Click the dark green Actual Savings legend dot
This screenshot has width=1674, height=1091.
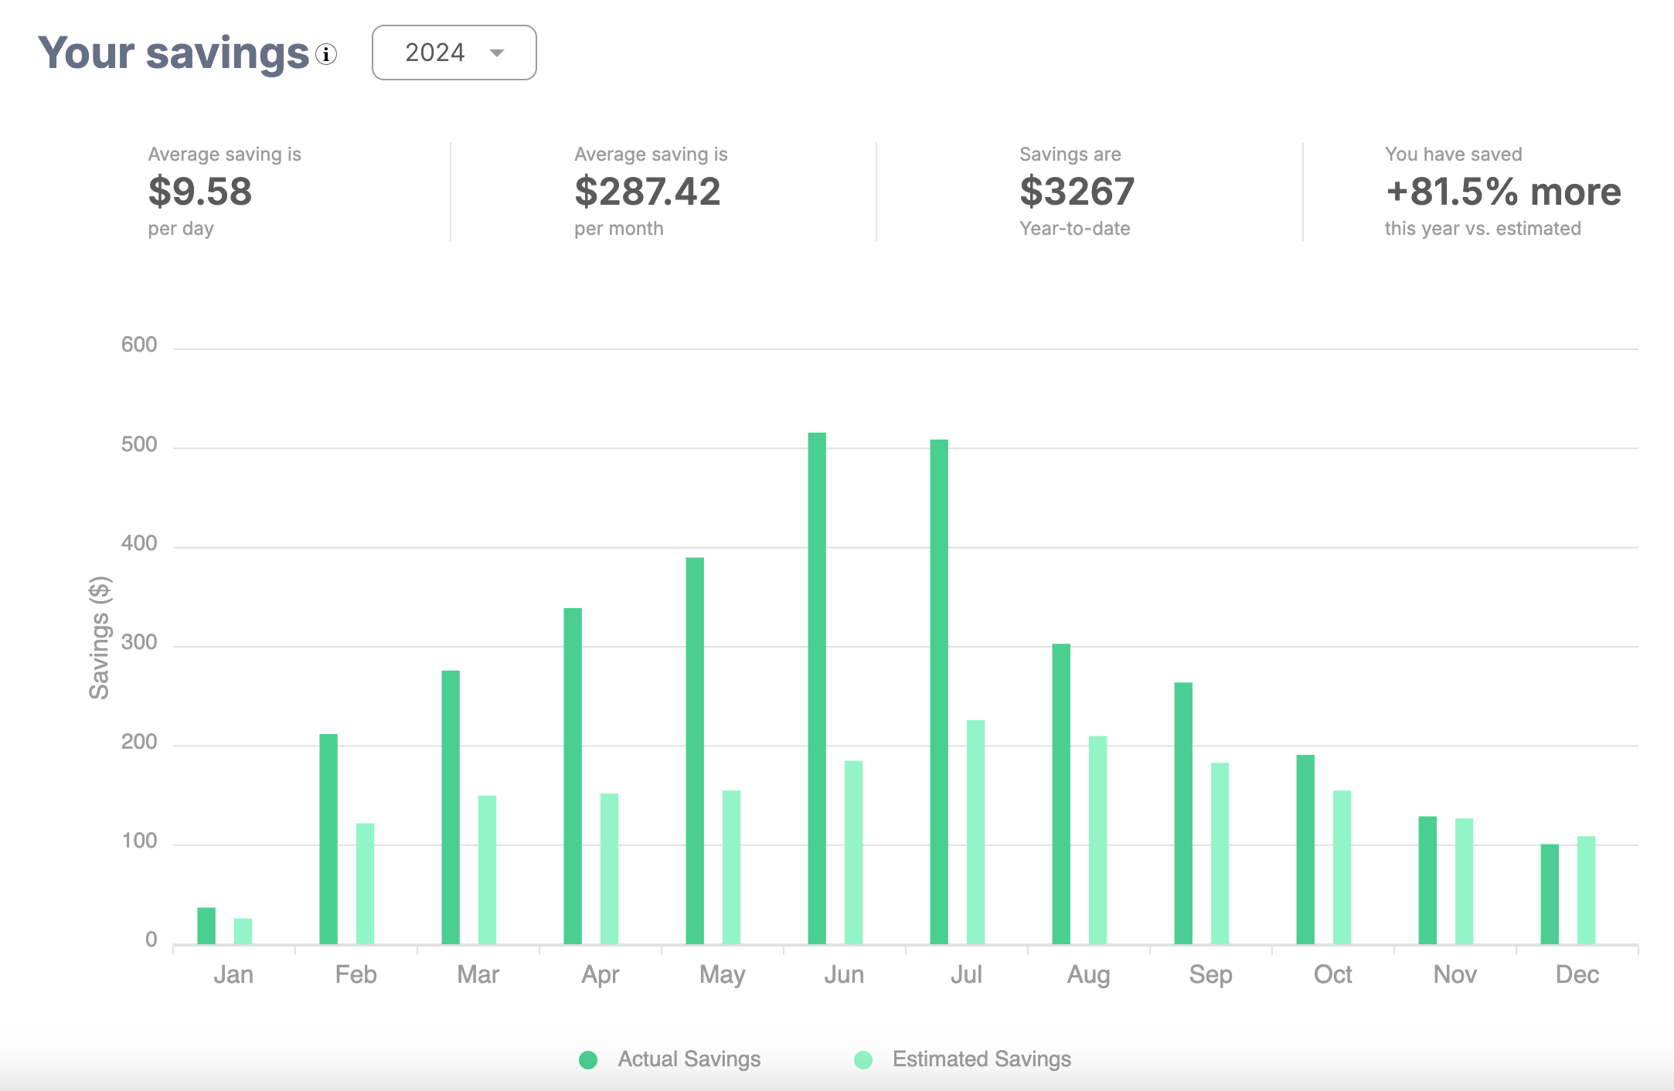(588, 1059)
